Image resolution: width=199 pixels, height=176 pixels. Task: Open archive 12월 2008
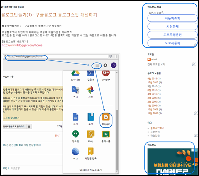(153, 109)
